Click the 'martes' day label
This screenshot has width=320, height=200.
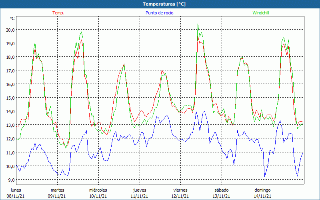(x=57, y=190)
